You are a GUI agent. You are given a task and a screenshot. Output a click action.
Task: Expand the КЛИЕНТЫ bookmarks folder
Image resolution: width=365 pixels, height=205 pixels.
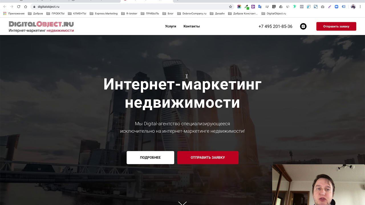77,13
